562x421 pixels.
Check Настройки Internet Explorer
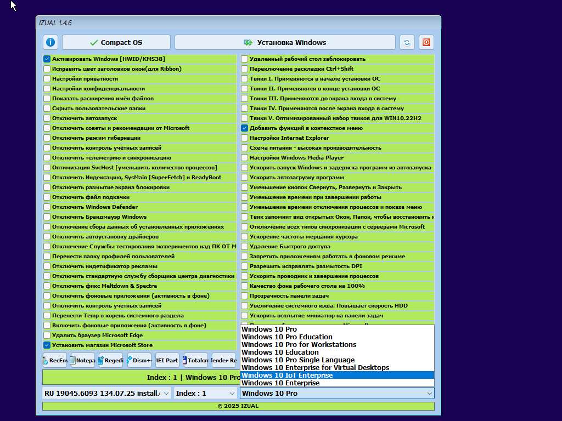[x=244, y=138]
